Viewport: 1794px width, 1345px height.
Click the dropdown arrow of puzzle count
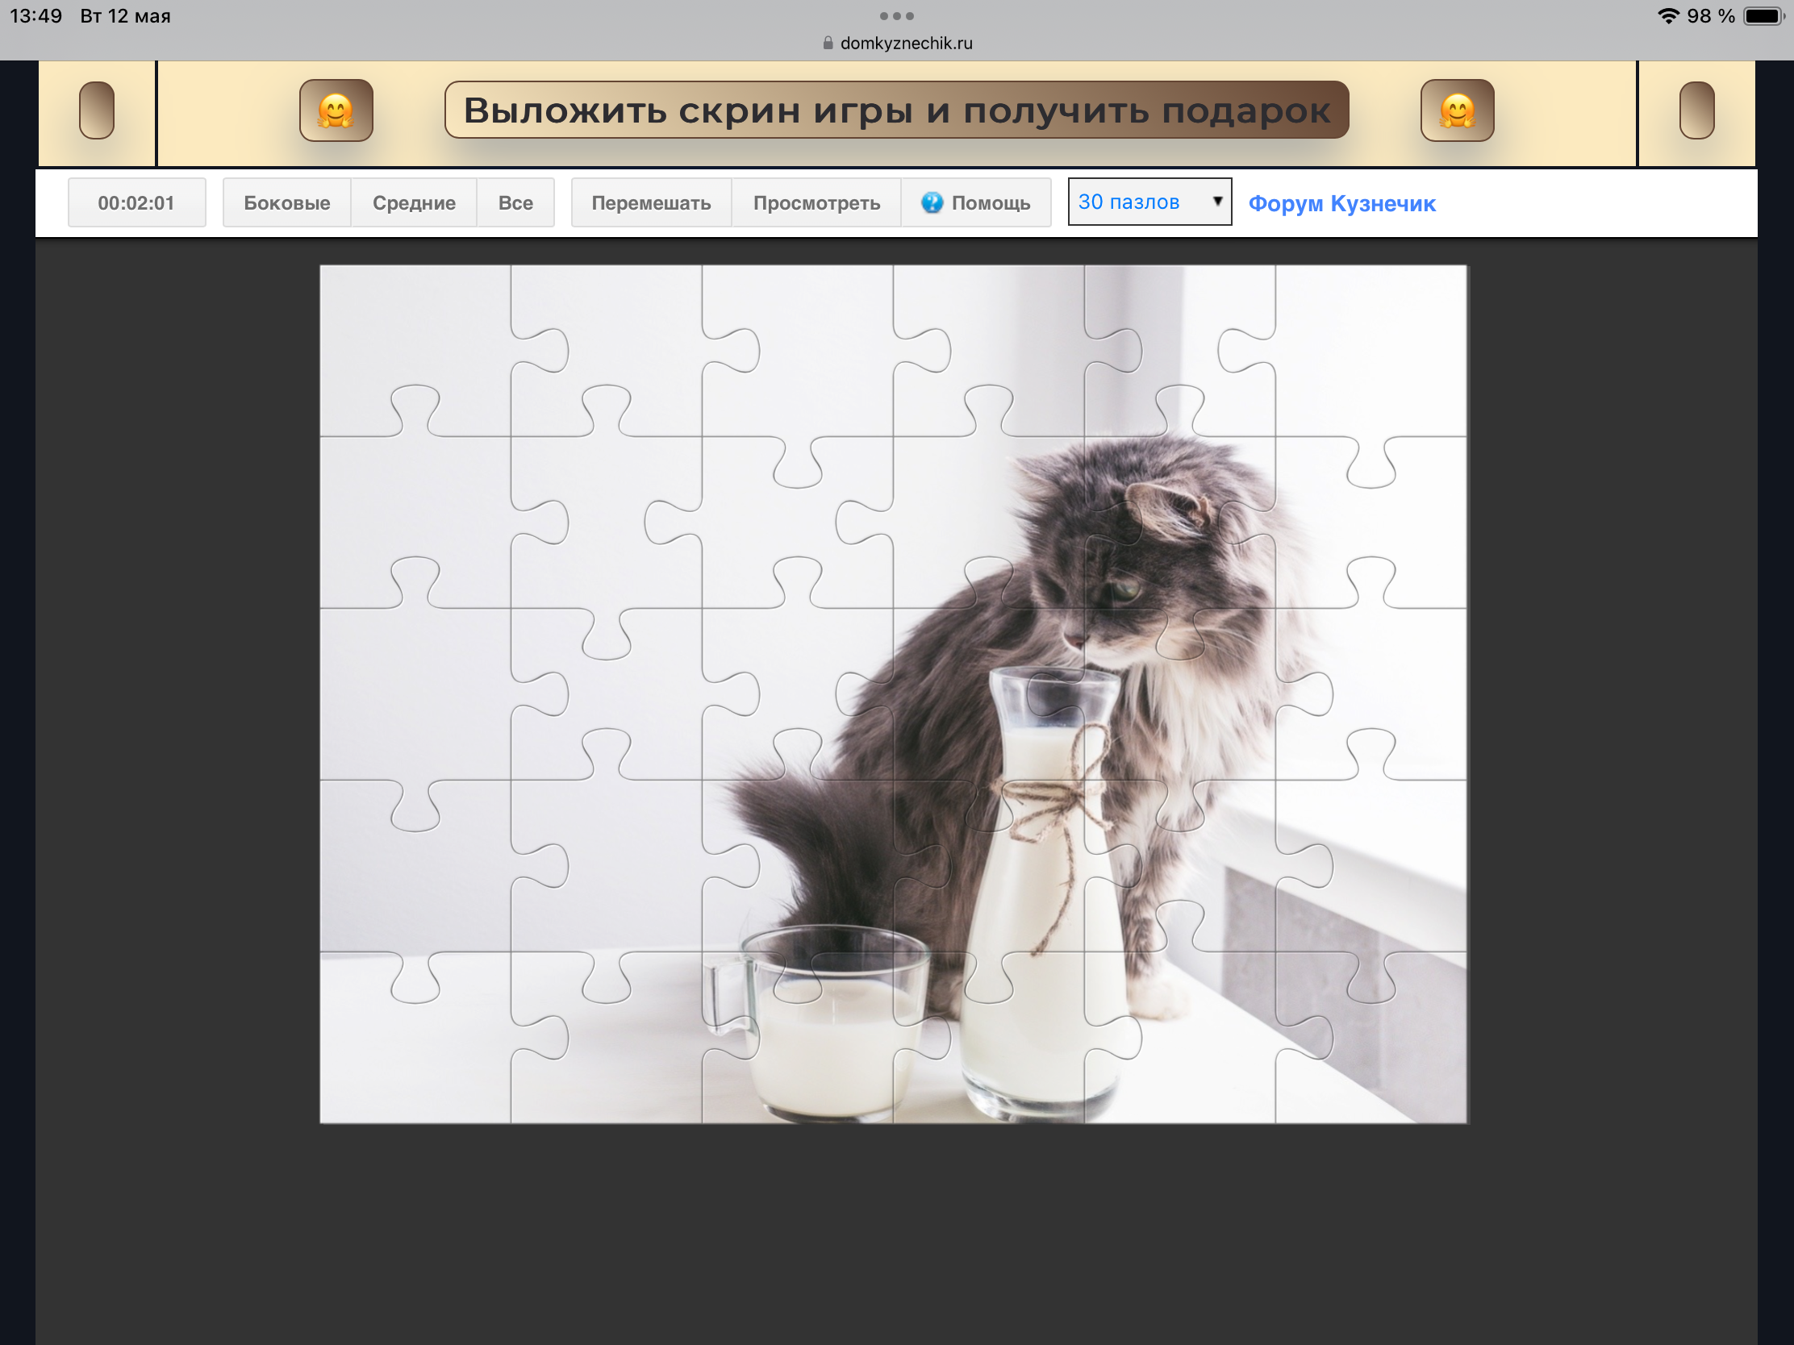tap(1216, 201)
